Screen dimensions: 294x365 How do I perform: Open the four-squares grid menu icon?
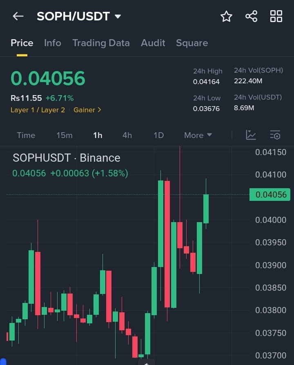(276, 16)
